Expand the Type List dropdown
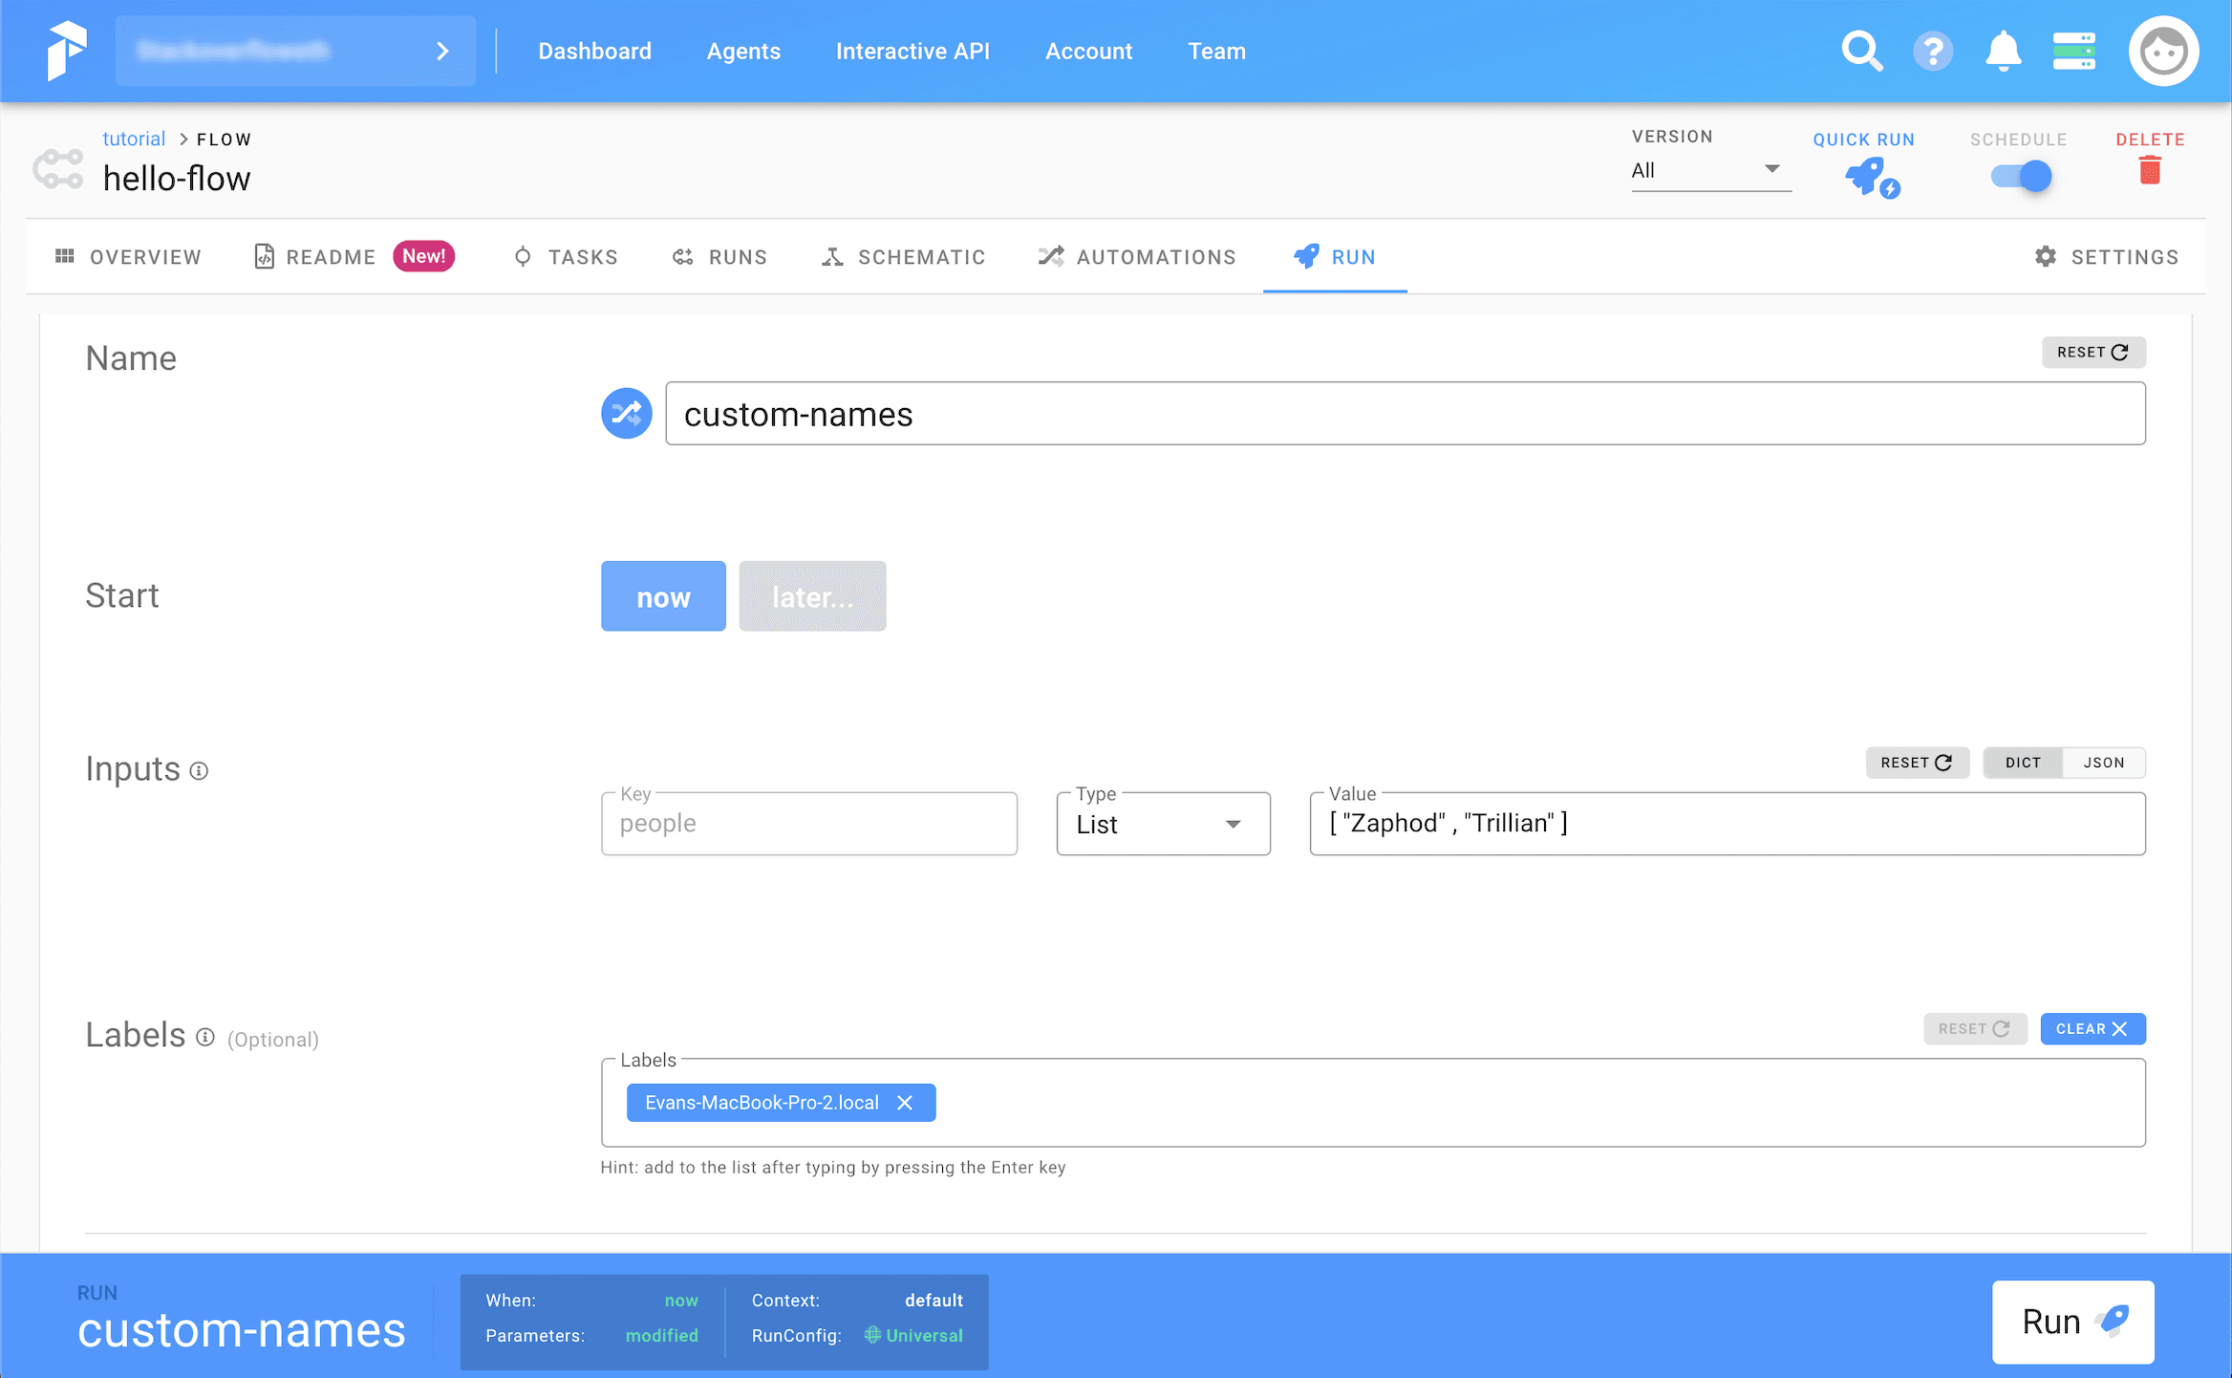This screenshot has height=1378, width=2232. click(x=1163, y=824)
